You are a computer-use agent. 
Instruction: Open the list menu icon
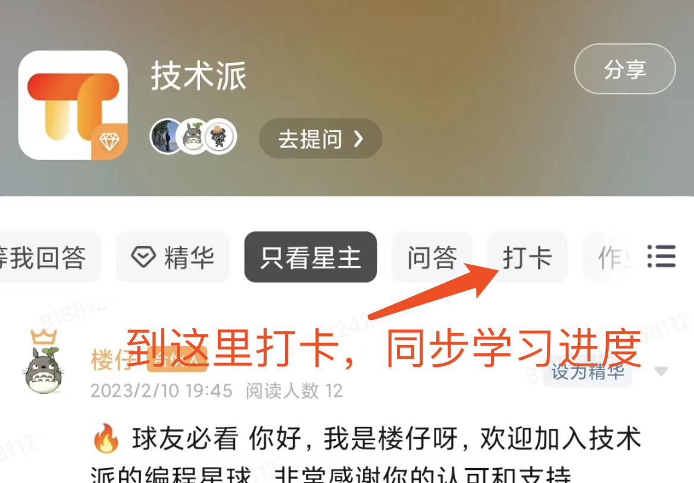click(x=661, y=256)
